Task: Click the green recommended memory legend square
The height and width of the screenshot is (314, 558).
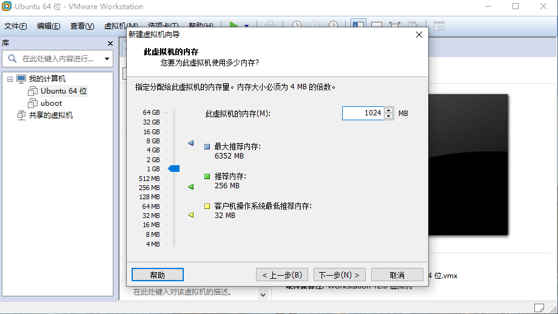Action: 207,176
